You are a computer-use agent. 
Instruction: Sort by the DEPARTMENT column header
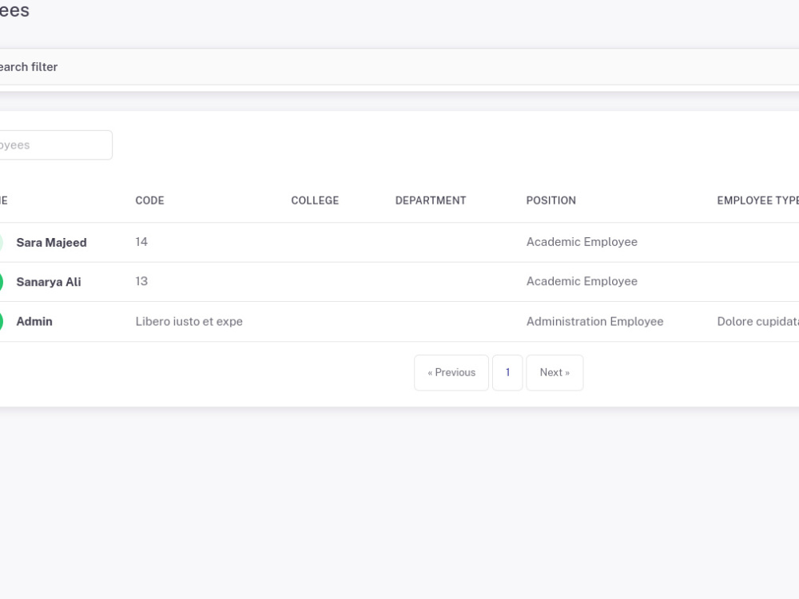431,200
